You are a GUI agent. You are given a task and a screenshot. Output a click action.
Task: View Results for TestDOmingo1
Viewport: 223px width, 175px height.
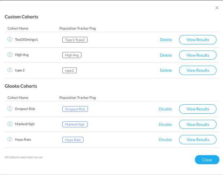pos(198,40)
